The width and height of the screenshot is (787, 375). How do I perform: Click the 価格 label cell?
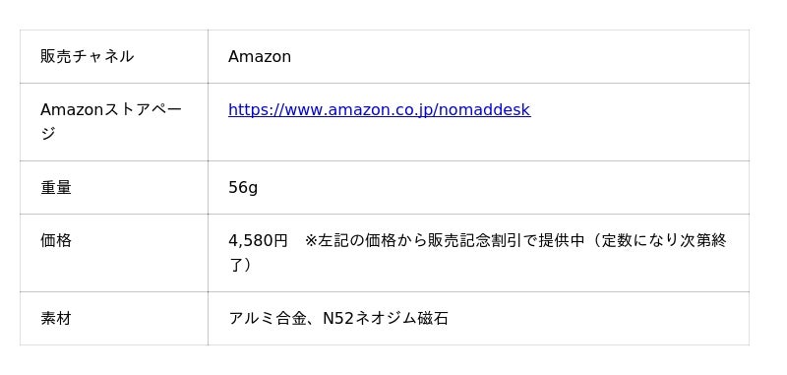coord(114,253)
